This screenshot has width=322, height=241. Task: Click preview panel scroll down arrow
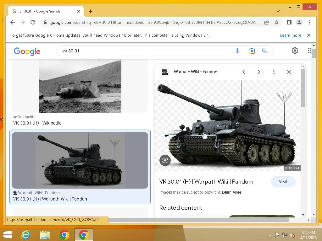[303, 215]
